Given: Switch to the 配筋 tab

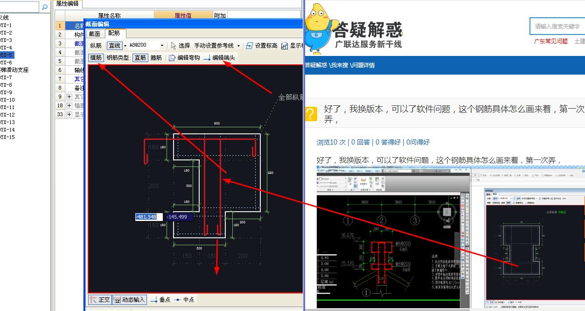Looking at the screenshot, I should coord(114,33).
